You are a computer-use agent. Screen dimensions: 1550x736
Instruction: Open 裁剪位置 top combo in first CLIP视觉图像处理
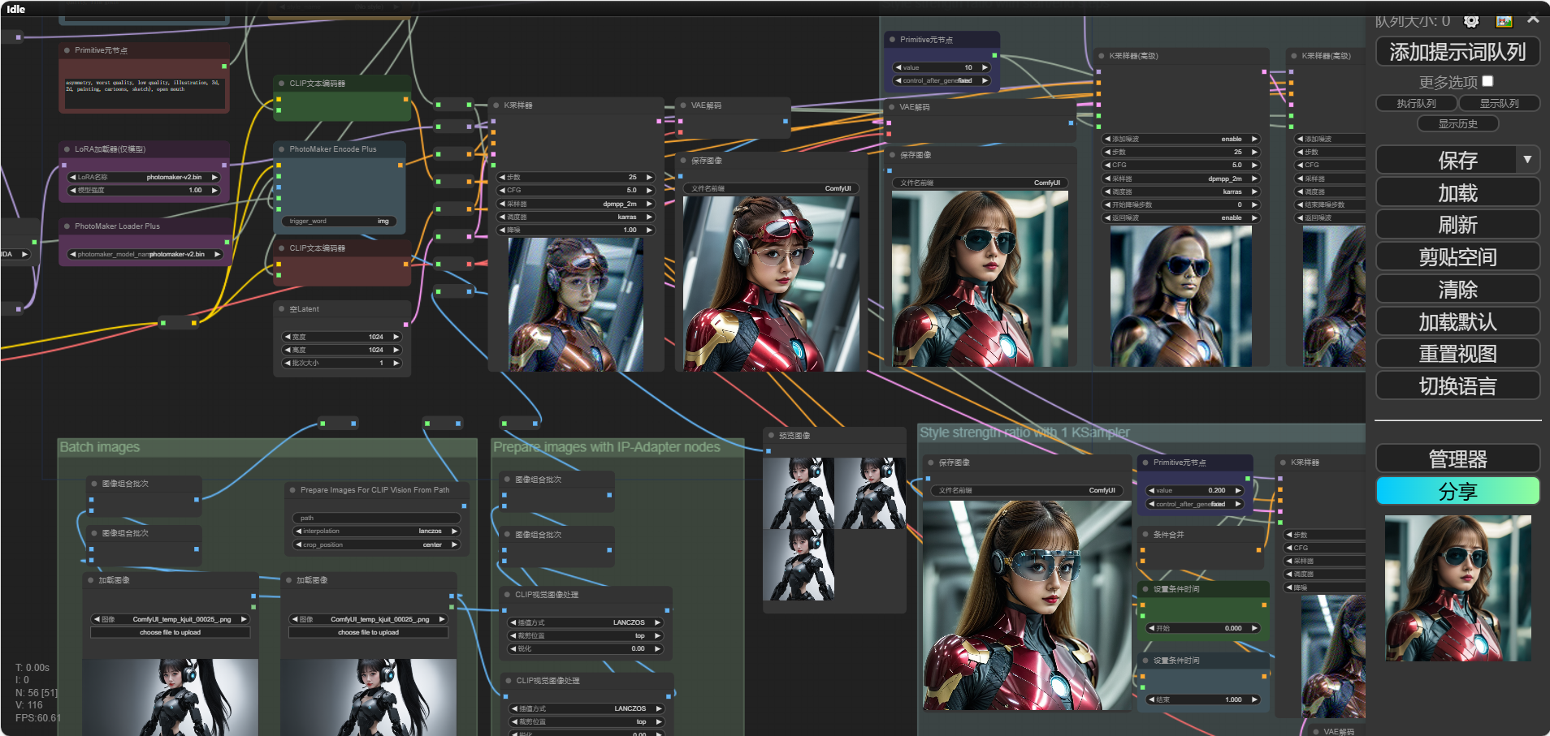click(586, 635)
